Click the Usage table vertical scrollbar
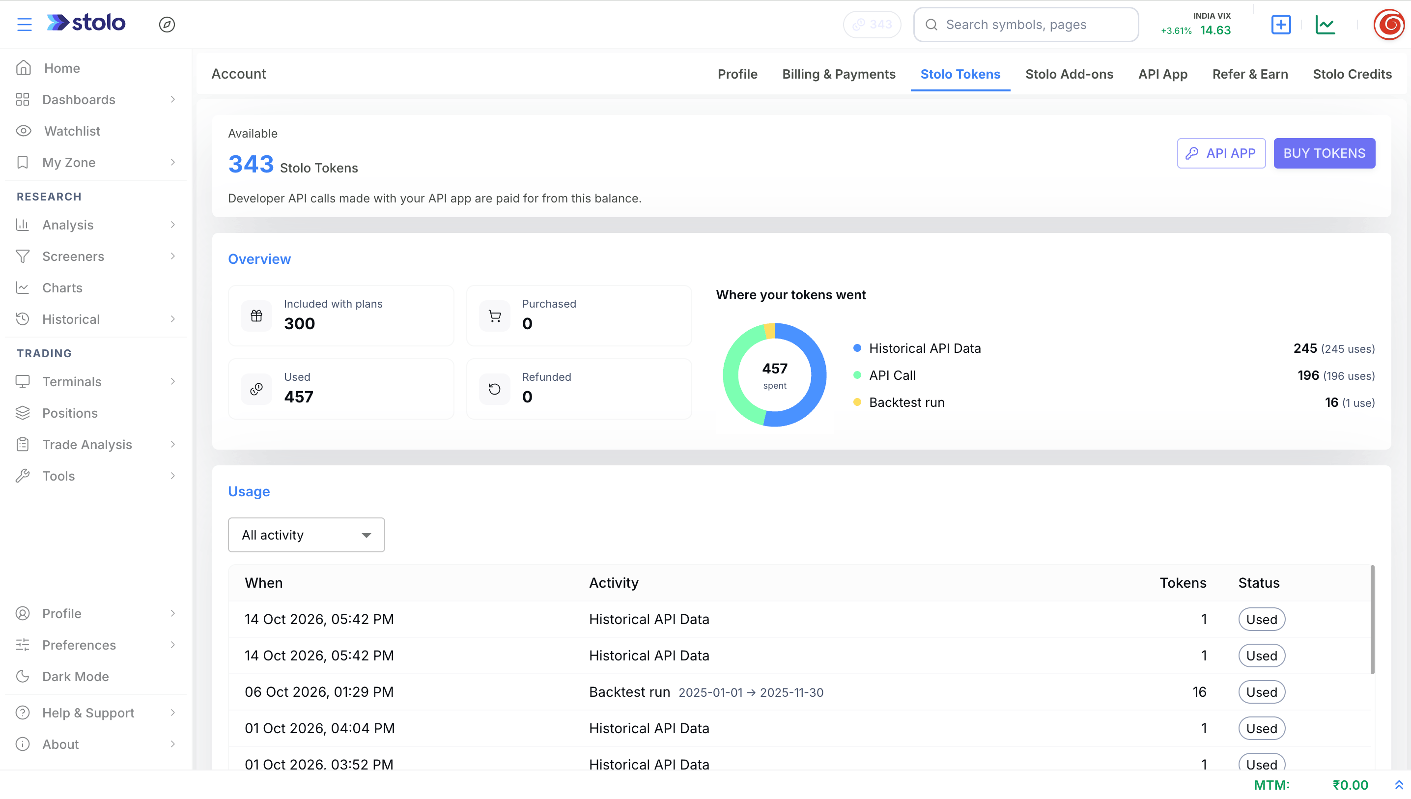Viewport: 1411px width, 799px height. [x=1373, y=619]
